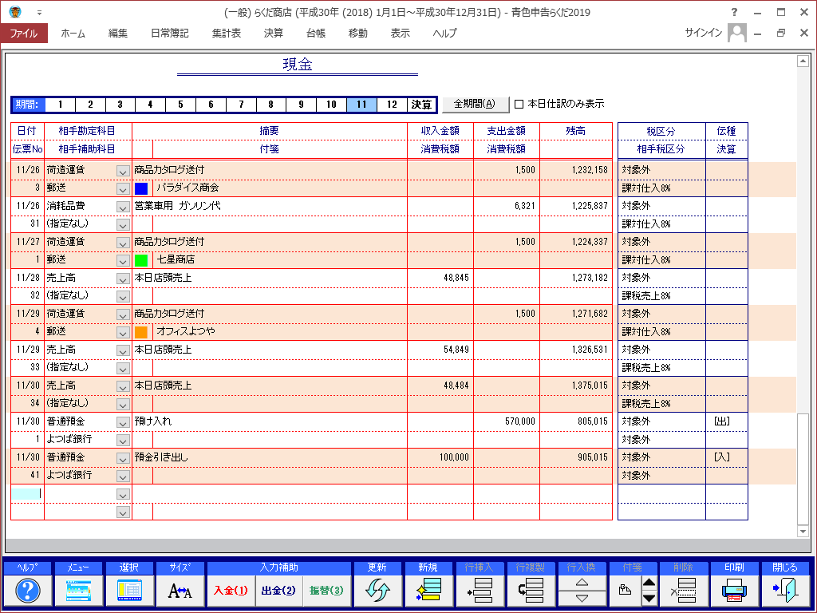Select 入金(1) input assist button
Screen dimensions: 817x613
(x=231, y=591)
